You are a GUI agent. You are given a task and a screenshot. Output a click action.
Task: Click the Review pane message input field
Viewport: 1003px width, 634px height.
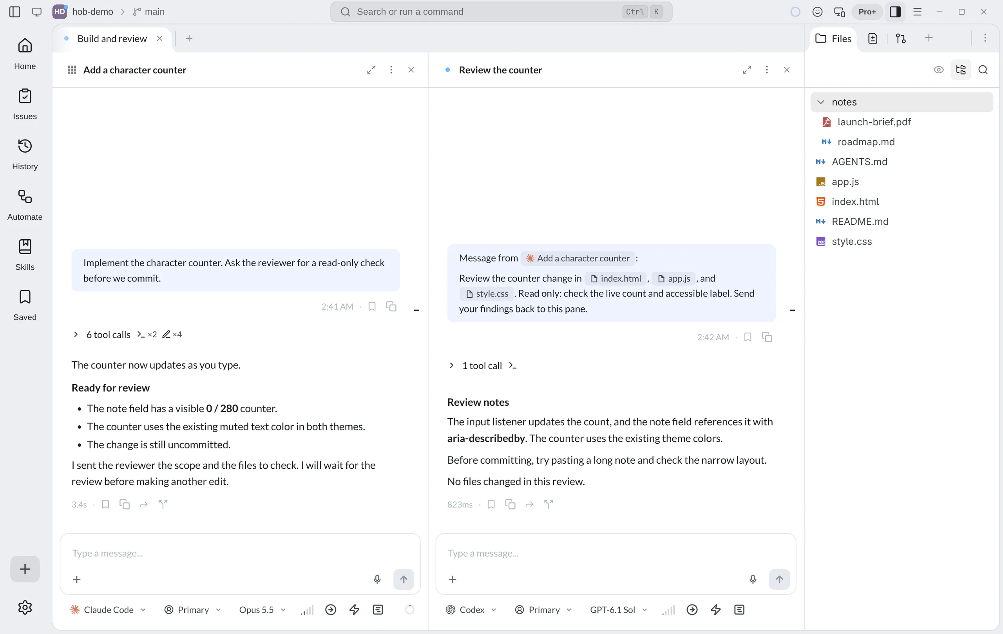(x=616, y=553)
